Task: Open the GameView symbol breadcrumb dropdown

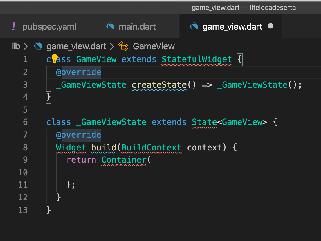Action: (x=154, y=46)
